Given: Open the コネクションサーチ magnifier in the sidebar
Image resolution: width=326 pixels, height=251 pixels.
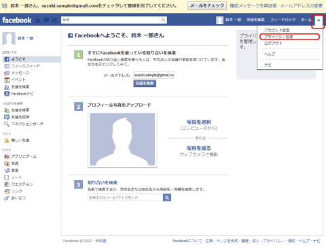Looking at the screenshot, I should [7, 124].
